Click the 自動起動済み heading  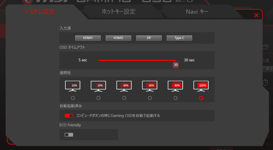71,106
